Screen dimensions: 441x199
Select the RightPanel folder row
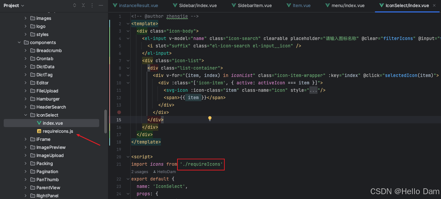51,196
